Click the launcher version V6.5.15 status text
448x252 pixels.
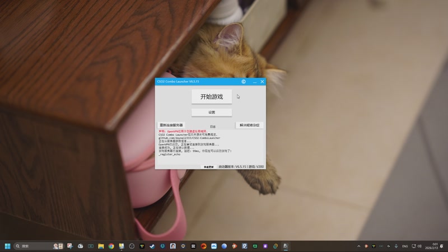point(241,166)
